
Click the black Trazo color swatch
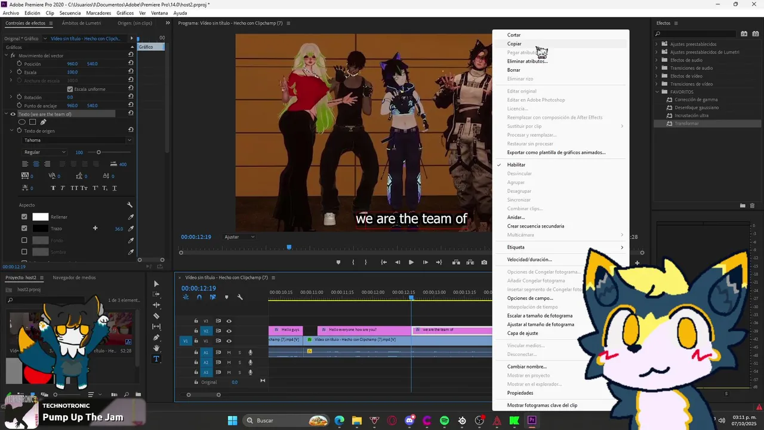point(40,228)
